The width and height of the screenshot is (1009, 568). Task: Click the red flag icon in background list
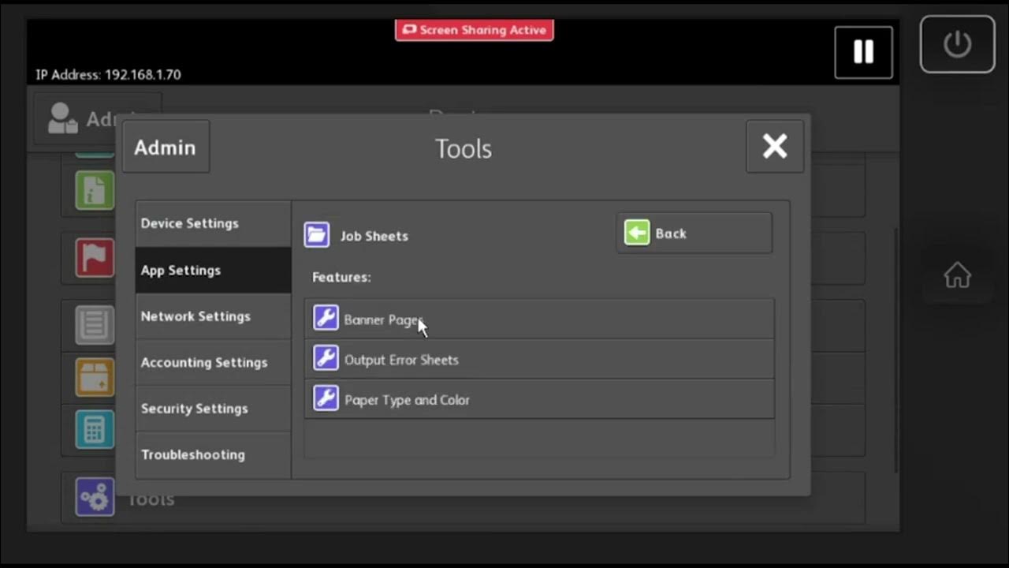point(95,258)
